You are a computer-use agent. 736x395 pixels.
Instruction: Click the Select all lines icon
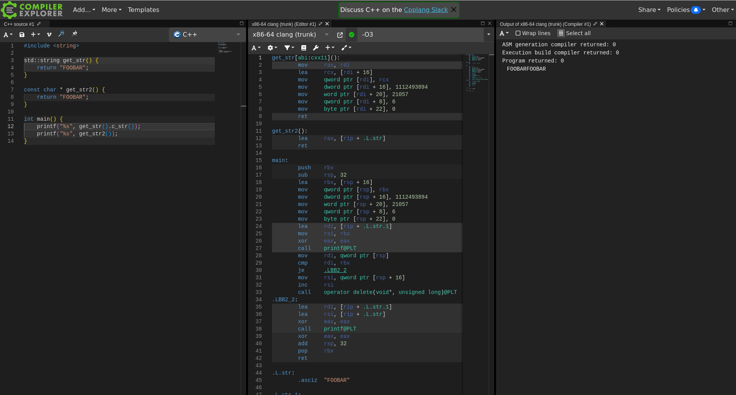(561, 34)
